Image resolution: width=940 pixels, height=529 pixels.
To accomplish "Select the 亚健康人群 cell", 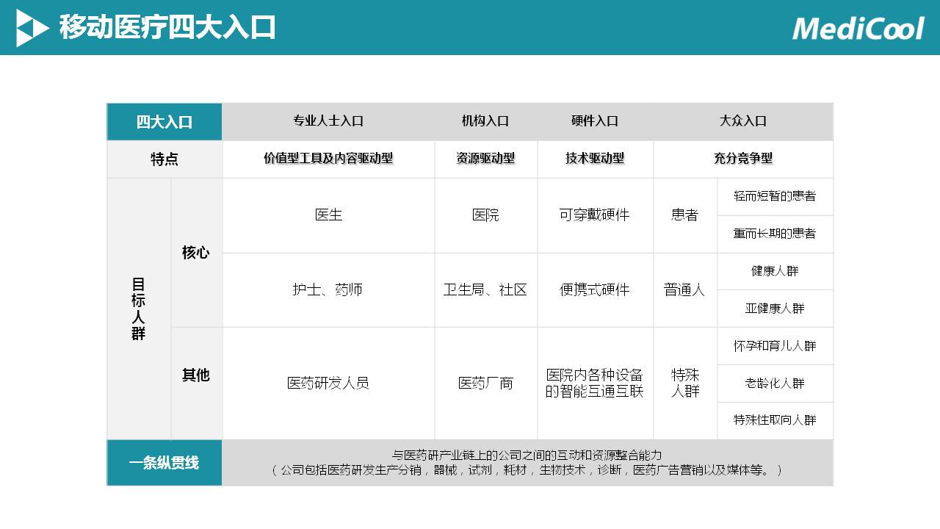I will (x=775, y=309).
